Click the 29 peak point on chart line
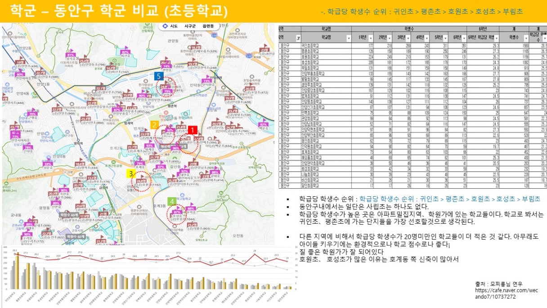 (255, 253)
